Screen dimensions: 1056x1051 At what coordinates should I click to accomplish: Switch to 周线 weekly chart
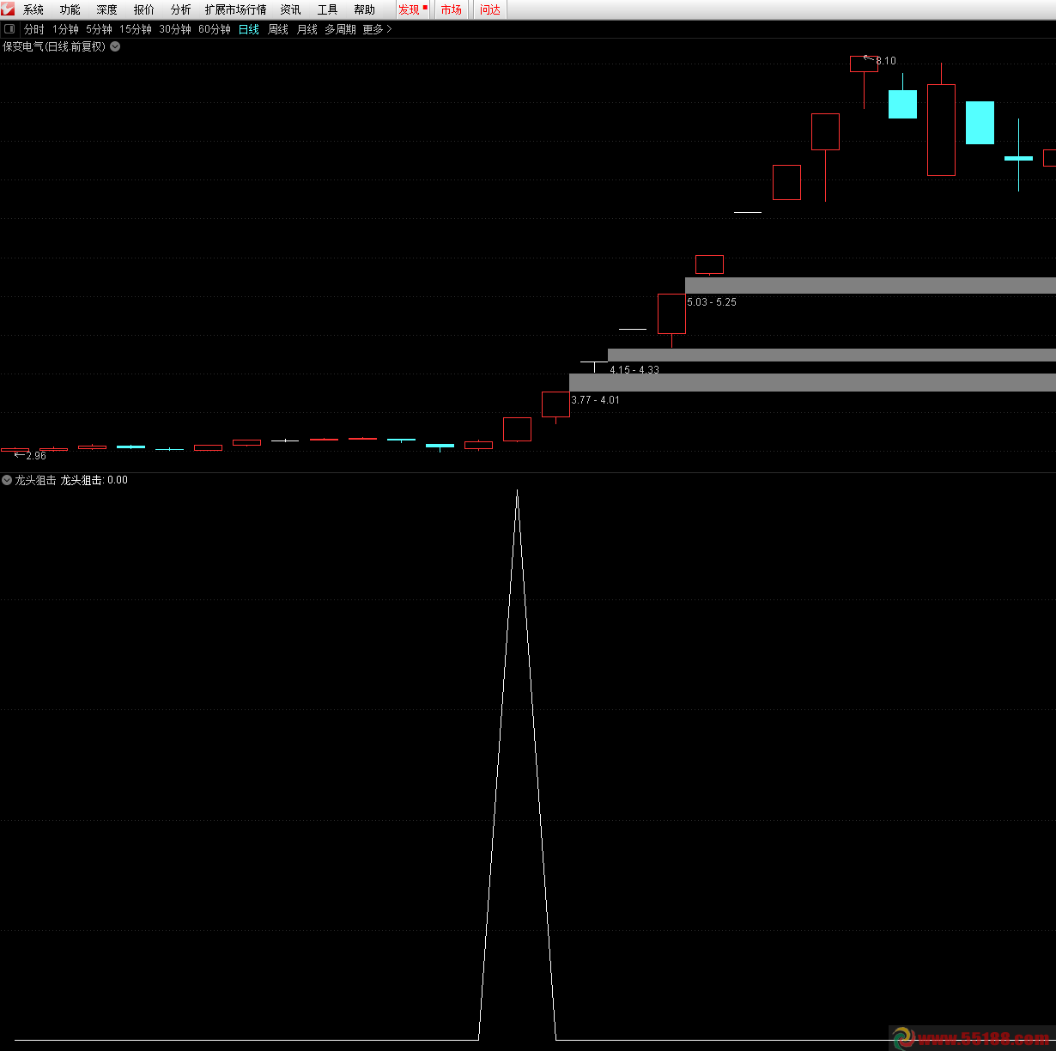278,29
